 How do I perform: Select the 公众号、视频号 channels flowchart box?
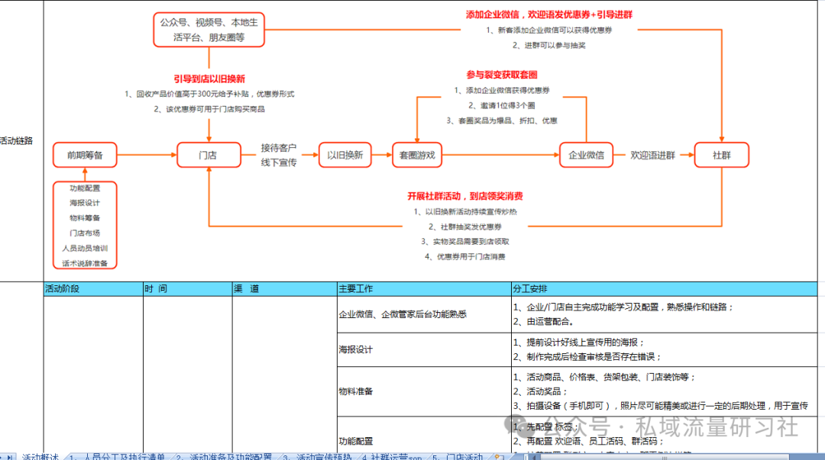point(209,30)
